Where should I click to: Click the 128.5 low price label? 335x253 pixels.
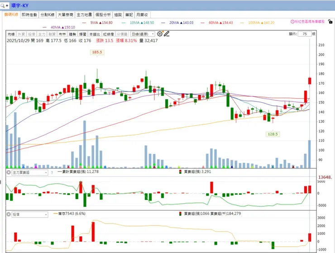point(273,134)
